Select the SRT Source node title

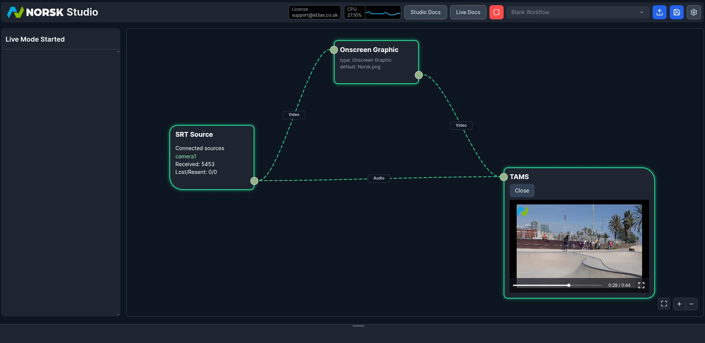coord(194,135)
